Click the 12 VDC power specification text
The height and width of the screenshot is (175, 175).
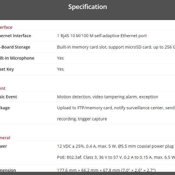pyautogui.click(x=115, y=146)
